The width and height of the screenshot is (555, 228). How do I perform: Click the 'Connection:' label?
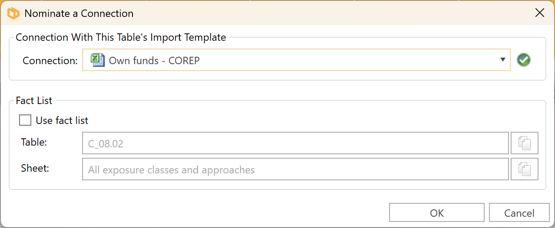50,61
